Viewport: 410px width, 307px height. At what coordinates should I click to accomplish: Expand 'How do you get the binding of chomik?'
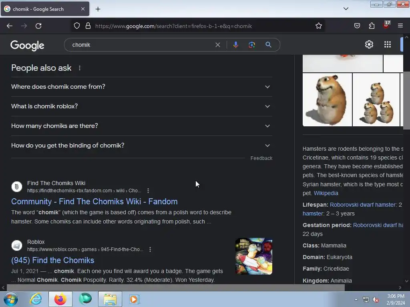point(141,146)
